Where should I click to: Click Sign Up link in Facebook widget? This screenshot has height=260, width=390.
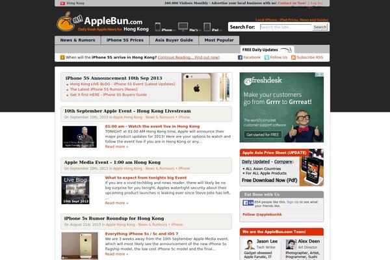[292, 202]
